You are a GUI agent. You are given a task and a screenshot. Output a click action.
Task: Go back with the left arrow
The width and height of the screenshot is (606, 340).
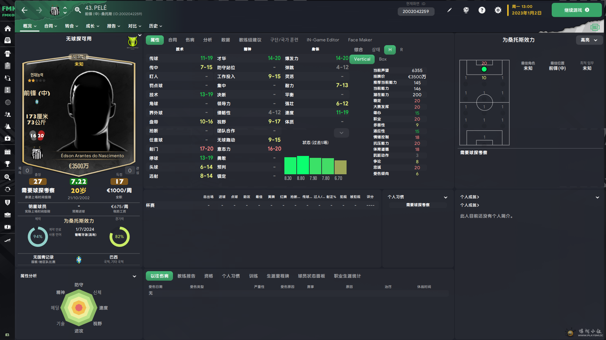click(24, 10)
